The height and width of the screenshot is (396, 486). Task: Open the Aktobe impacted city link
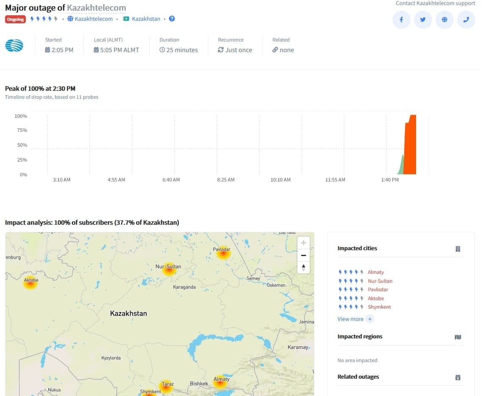coord(376,298)
